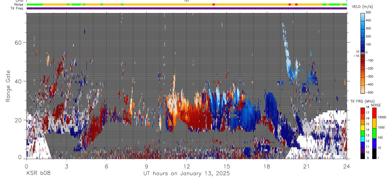Click hour 12 tick label on time axis
This screenshot has width=390, height=180.
186,166
